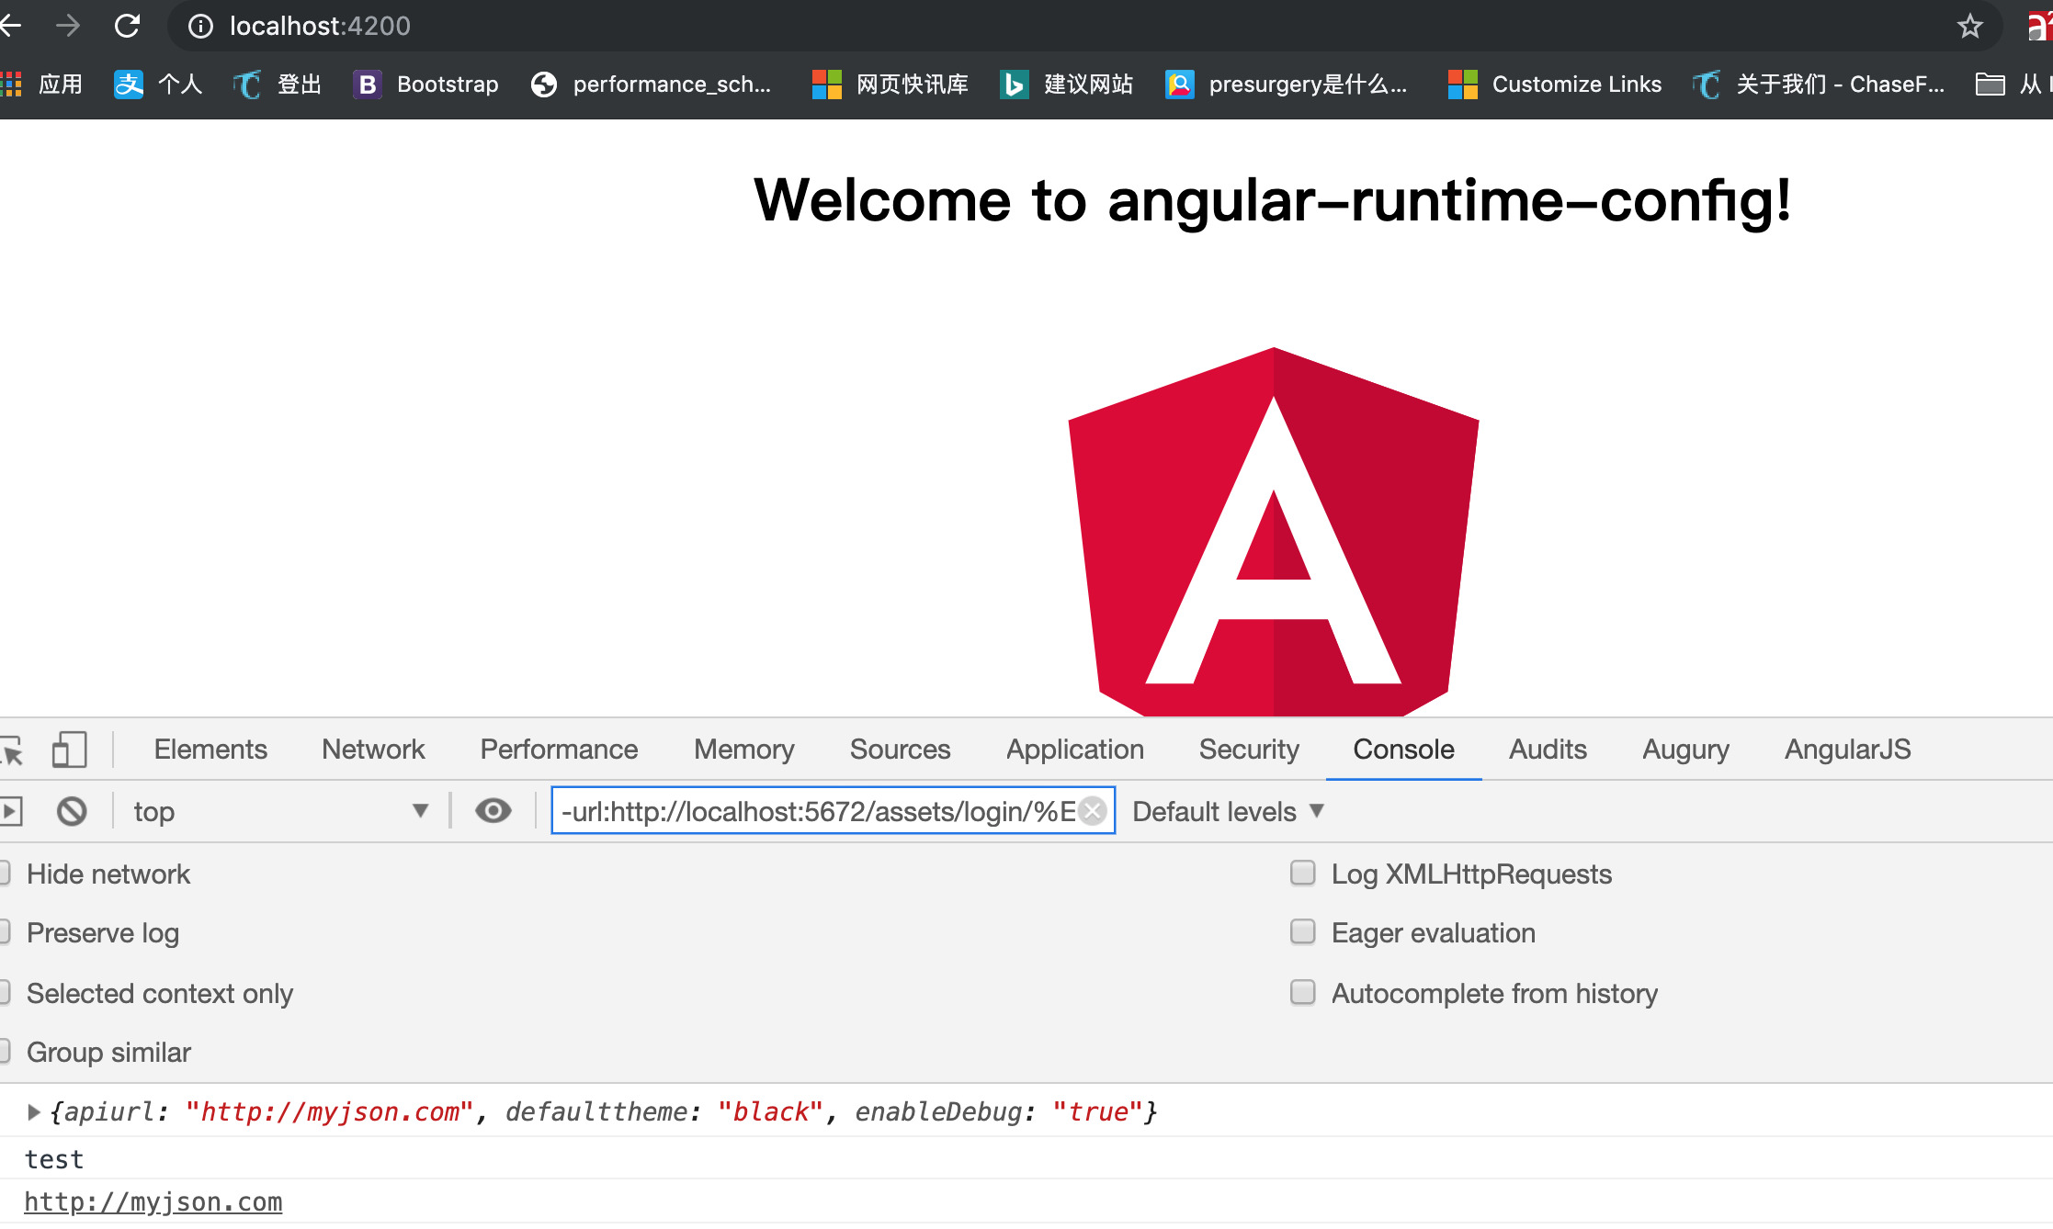This screenshot has width=2053, height=1229.
Task: Show the console sidebar panel
Action: click(x=11, y=811)
